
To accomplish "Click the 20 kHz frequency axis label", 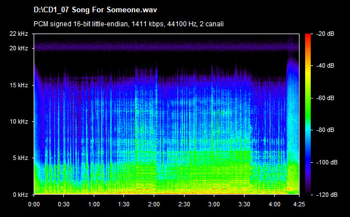I will [x=19, y=48].
